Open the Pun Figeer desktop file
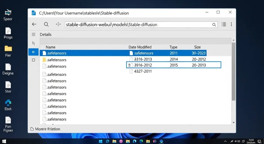 (8, 124)
